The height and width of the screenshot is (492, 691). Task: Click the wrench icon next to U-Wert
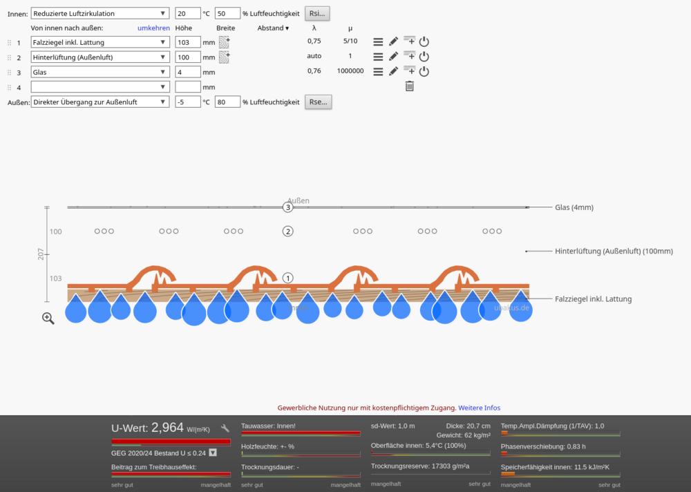pos(225,428)
